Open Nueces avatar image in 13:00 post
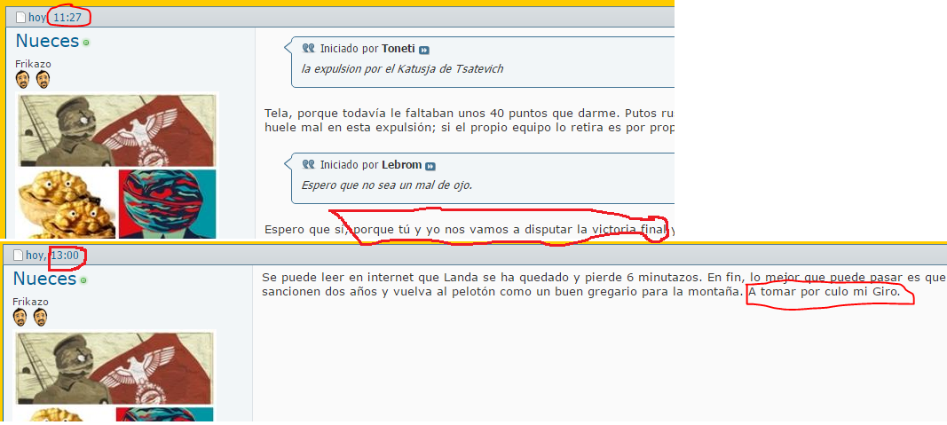This screenshot has width=947, height=425. (x=114, y=375)
